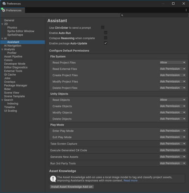This screenshot has width=189, height=193.
Task: Toggle Use Ctrl+Enter to send a prompt
Action: click(x=102, y=28)
